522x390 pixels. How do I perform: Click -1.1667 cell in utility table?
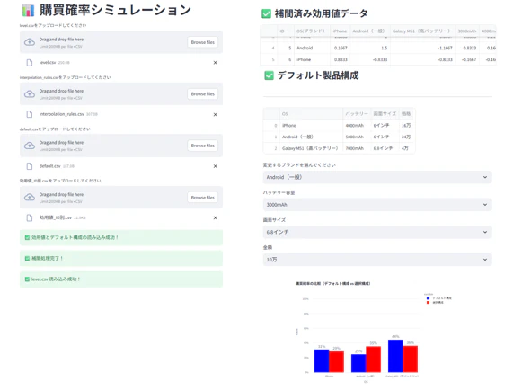click(x=422, y=48)
